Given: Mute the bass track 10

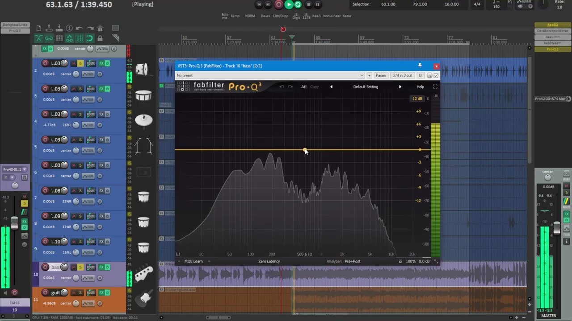Looking at the screenshot, I should (74, 267).
